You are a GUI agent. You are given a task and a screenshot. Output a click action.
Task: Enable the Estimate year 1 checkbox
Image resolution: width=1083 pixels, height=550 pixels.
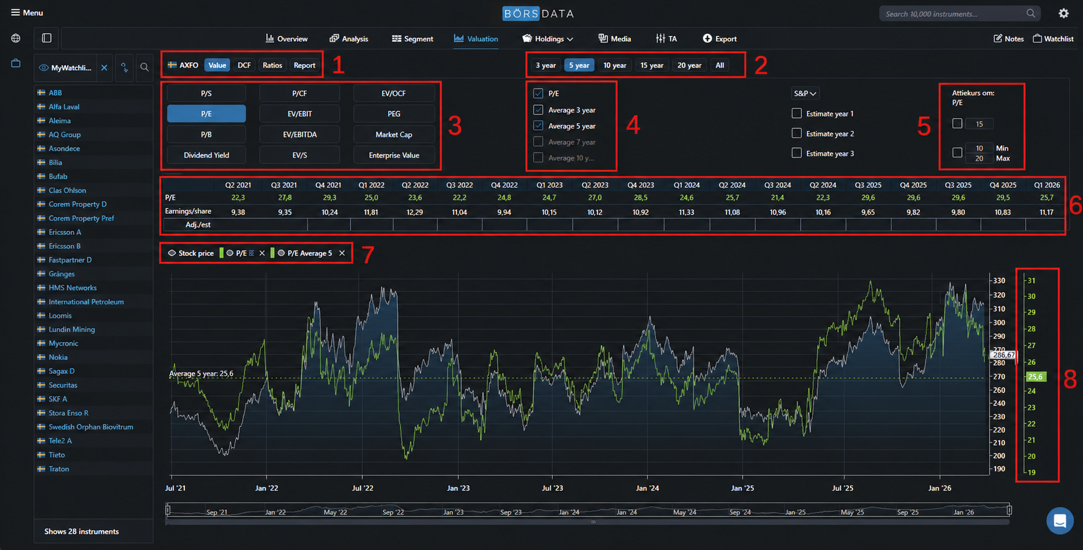click(x=797, y=114)
